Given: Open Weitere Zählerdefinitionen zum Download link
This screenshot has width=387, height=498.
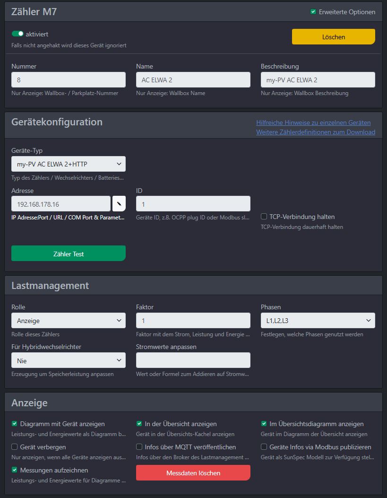Looking at the screenshot, I should coord(316,132).
